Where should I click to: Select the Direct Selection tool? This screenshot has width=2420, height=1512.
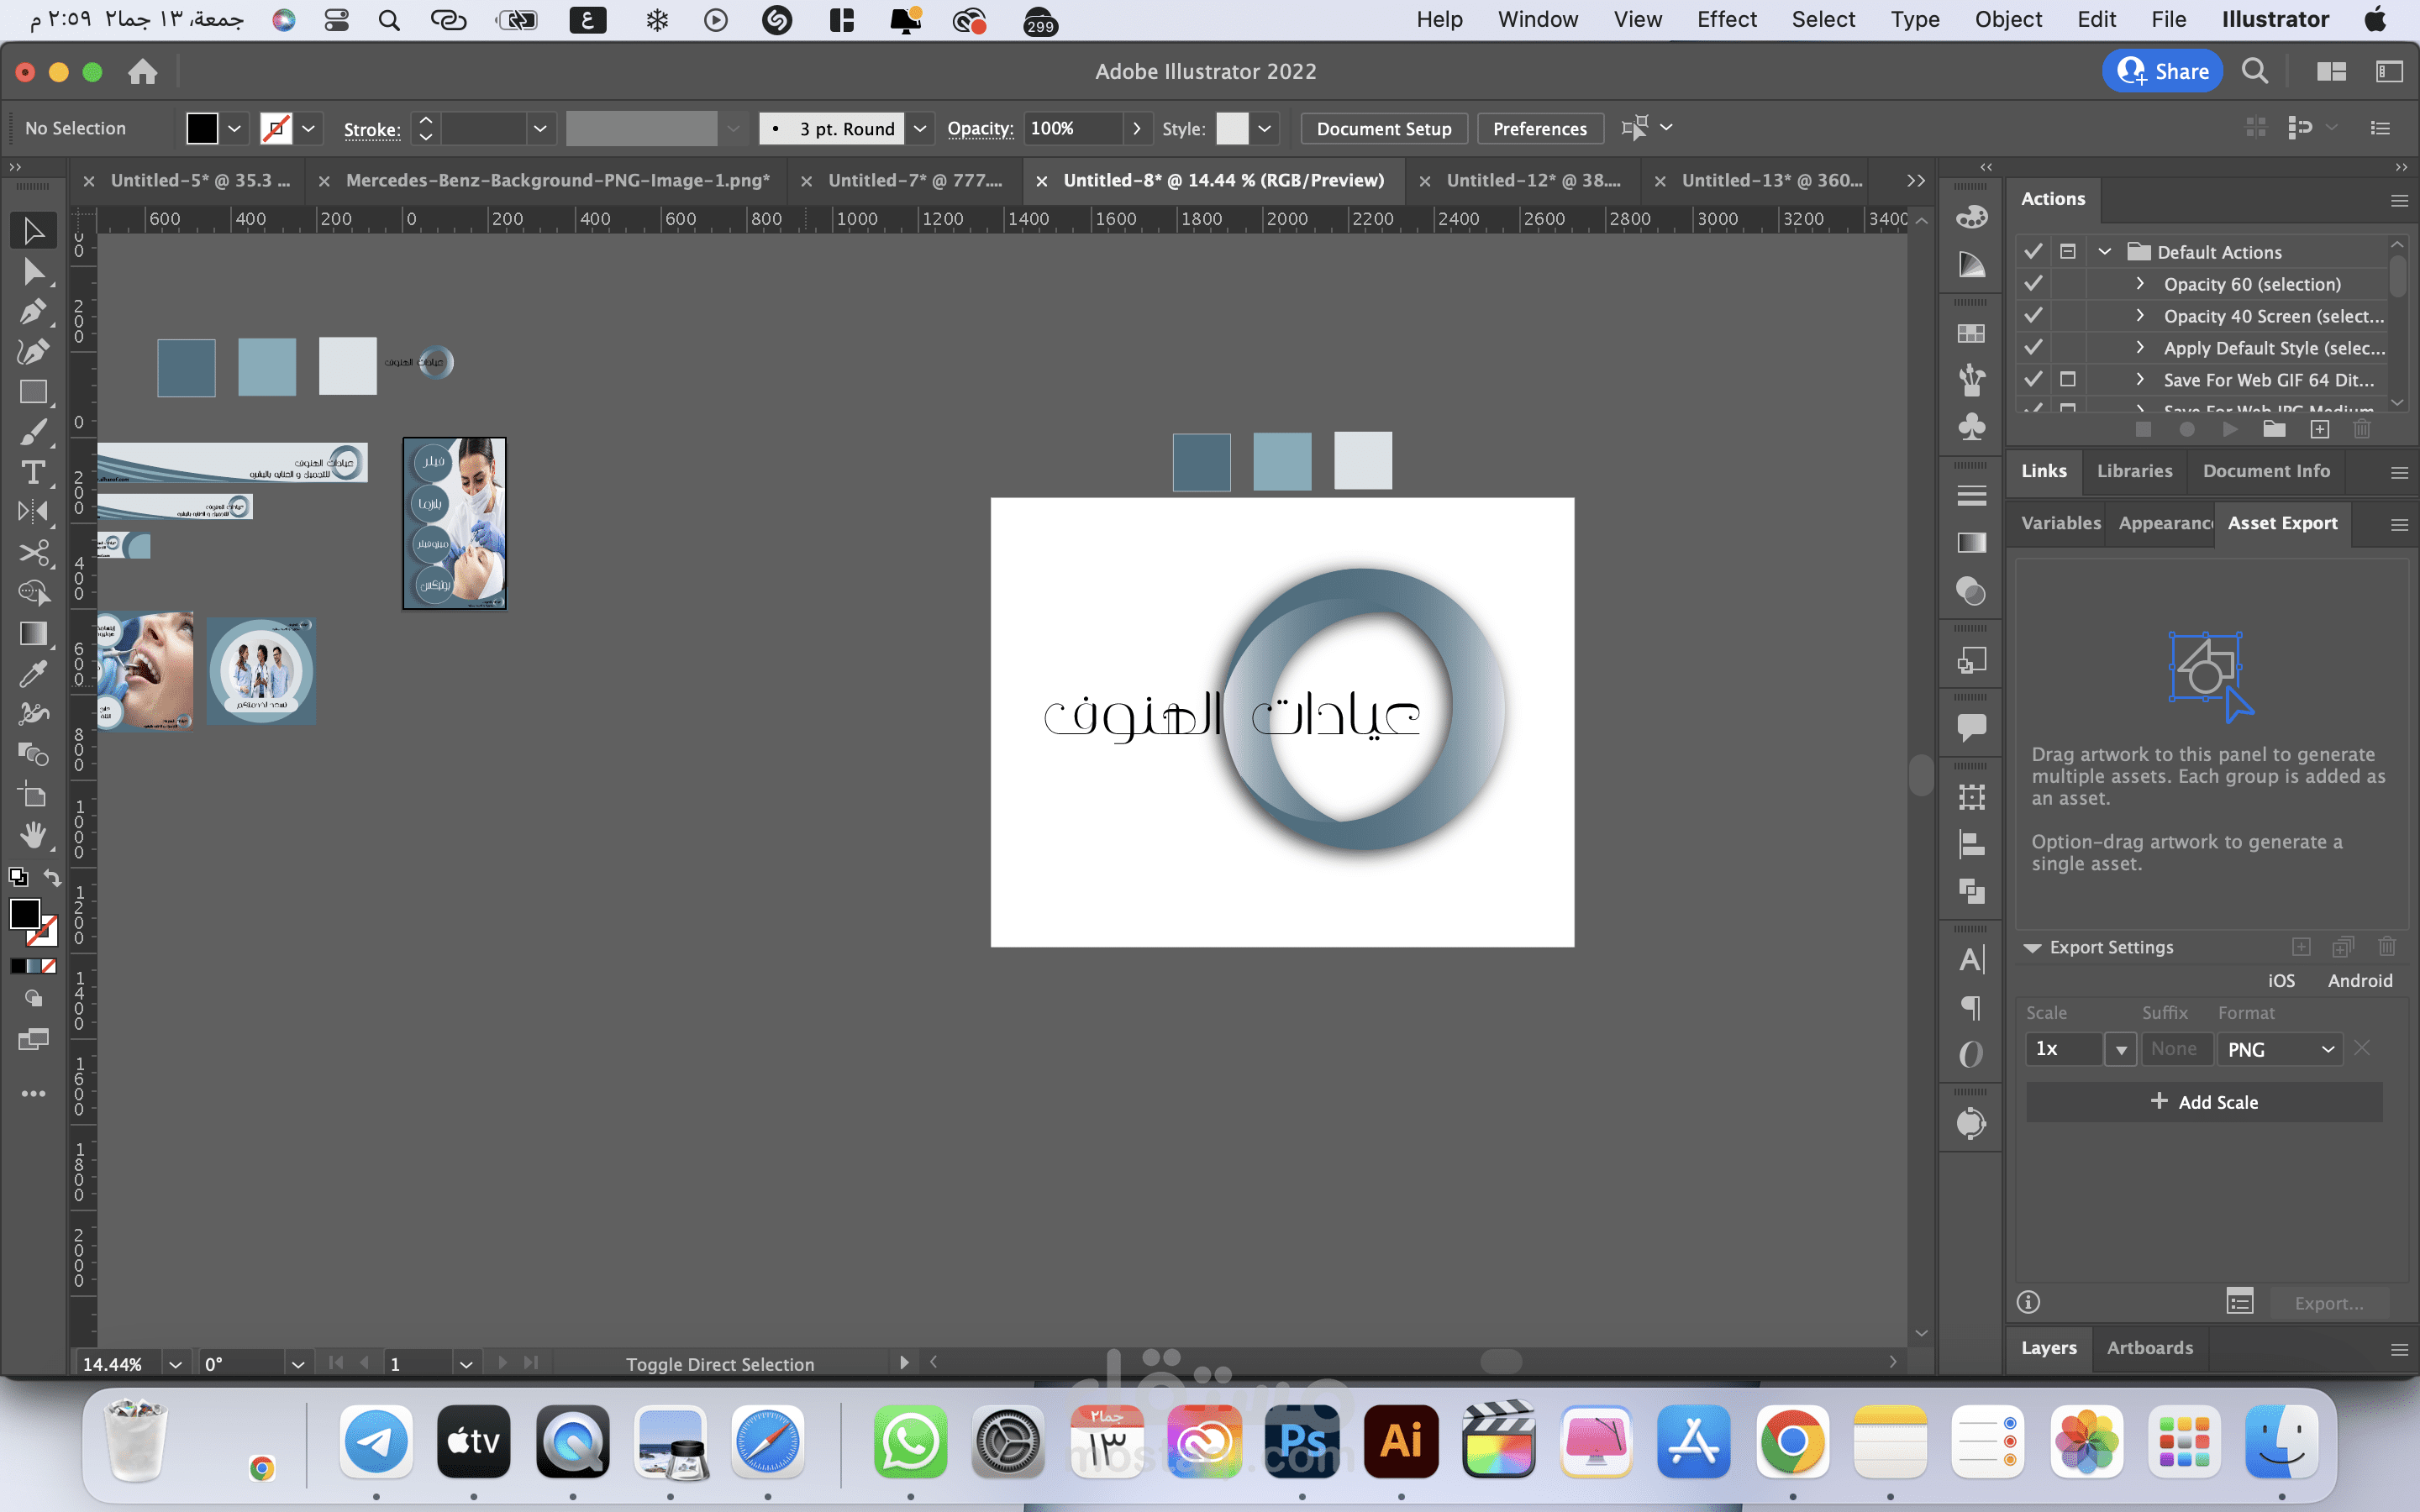point(32,272)
